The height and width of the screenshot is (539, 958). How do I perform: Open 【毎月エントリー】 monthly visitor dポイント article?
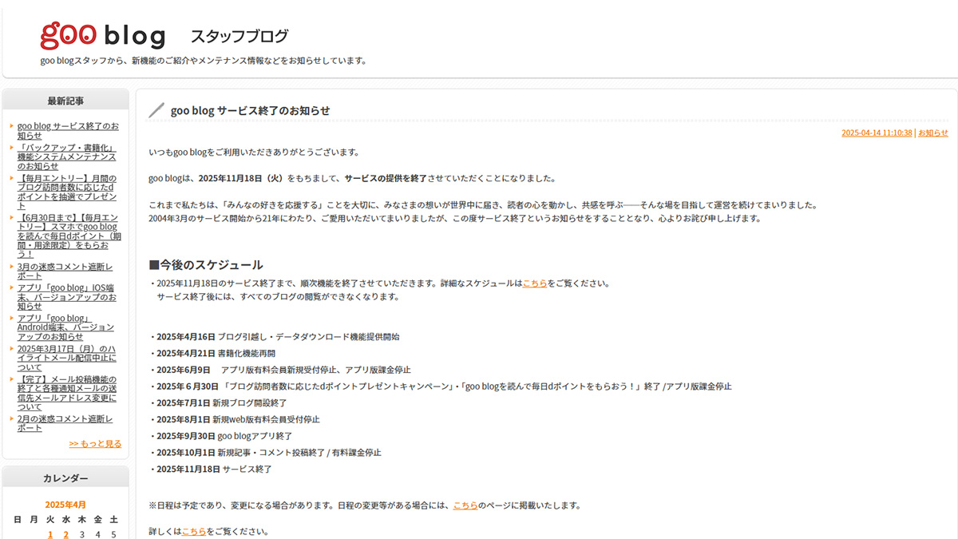click(x=66, y=192)
